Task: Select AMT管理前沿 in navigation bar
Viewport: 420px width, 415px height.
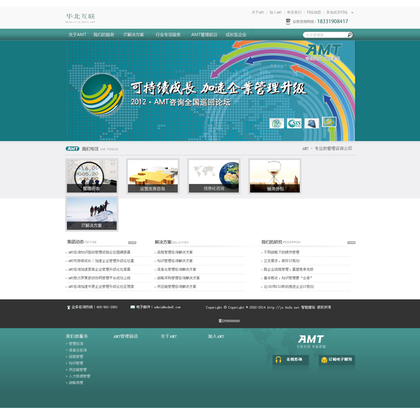Action: point(204,35)
